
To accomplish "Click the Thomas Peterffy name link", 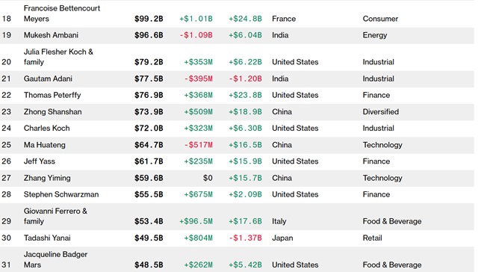I will 52,95.
